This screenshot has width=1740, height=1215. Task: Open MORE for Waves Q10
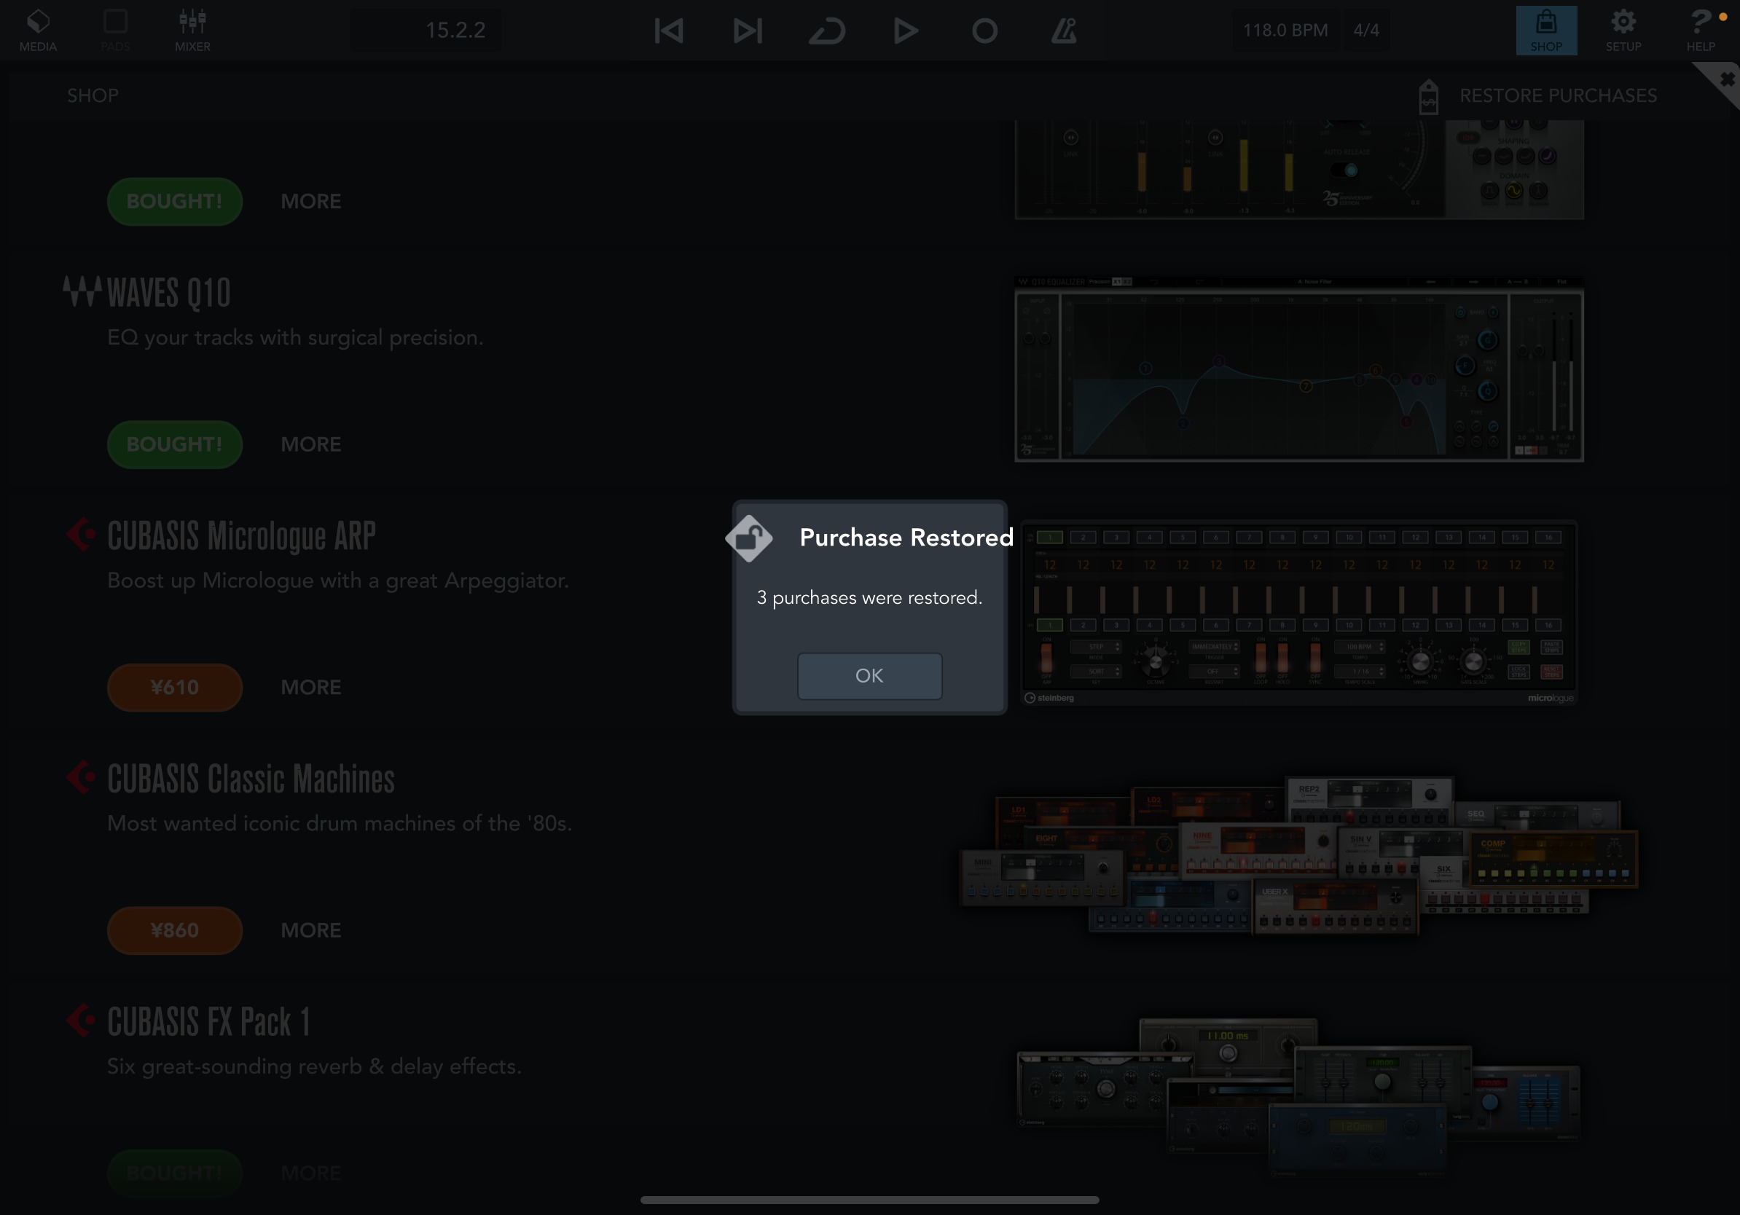pyautogui.click(x=310, y=444)
